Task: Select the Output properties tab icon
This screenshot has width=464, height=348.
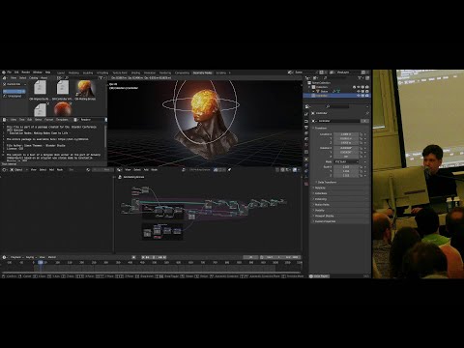Action: click(x=306, y=127)
